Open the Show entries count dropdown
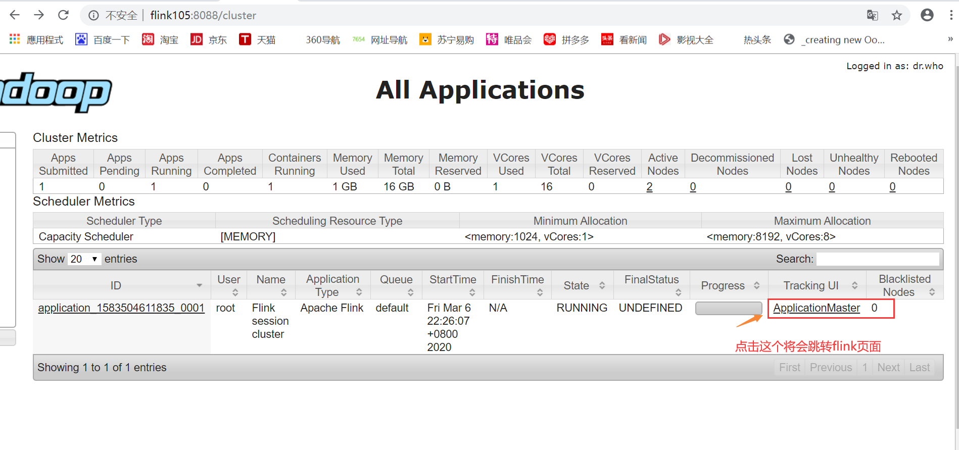This screenshot has width=959, height=450. coord(85,259)
